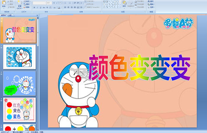
Task: Select the straight Line shape
Action: (x=110, y=1)
